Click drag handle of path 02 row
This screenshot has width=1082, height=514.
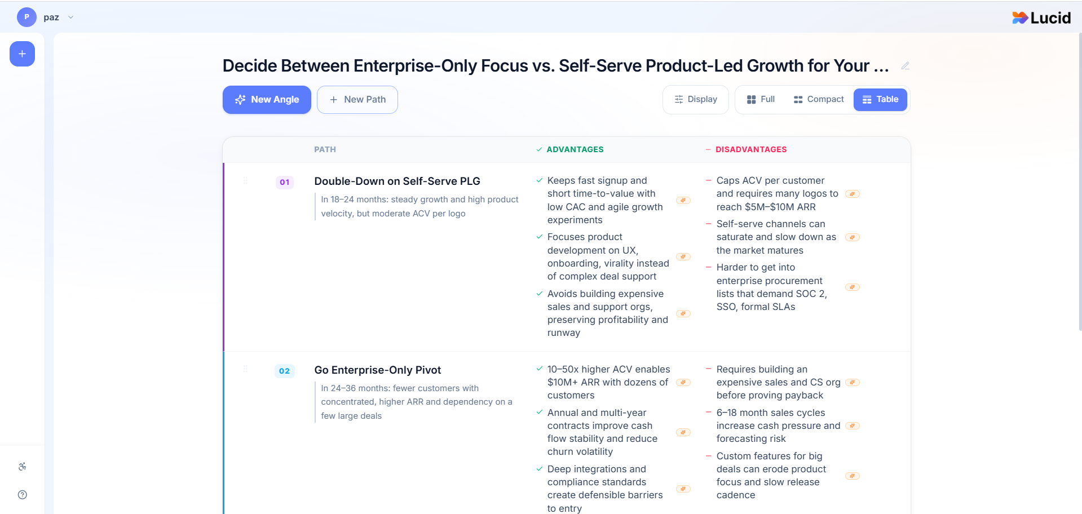click(x=245, y=369)
